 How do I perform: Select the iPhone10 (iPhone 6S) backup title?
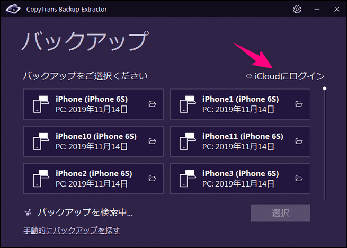[96, 136]
